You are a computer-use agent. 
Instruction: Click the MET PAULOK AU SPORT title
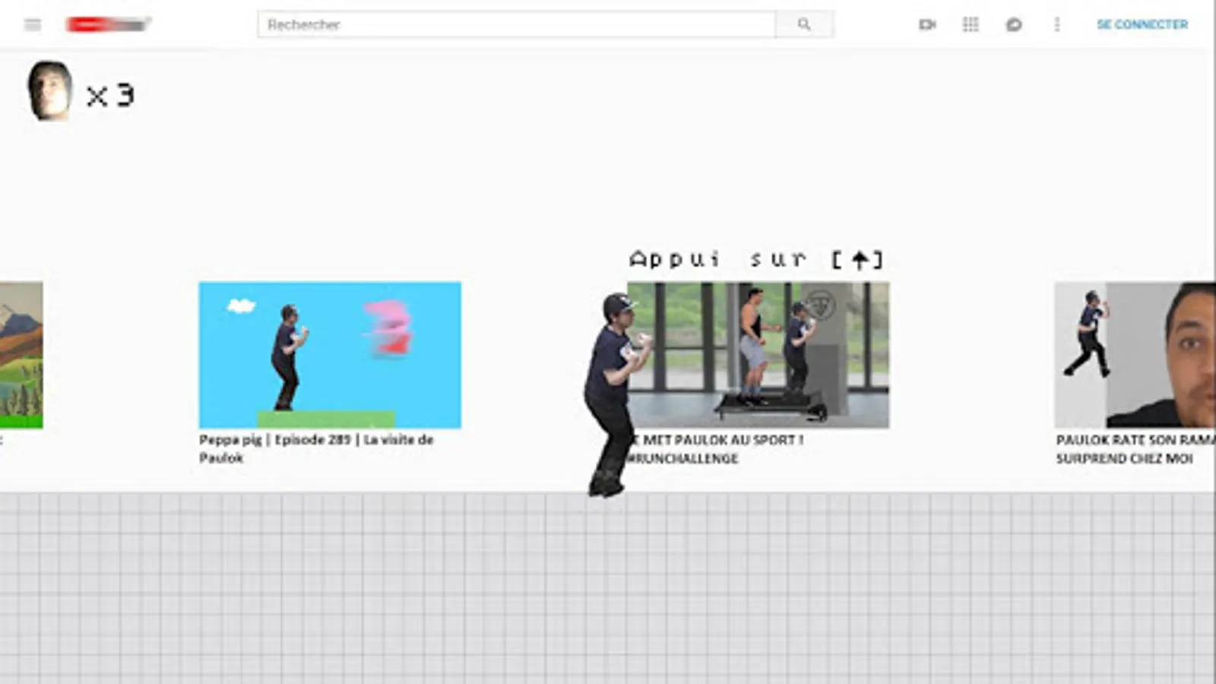[x=715, y=449]
